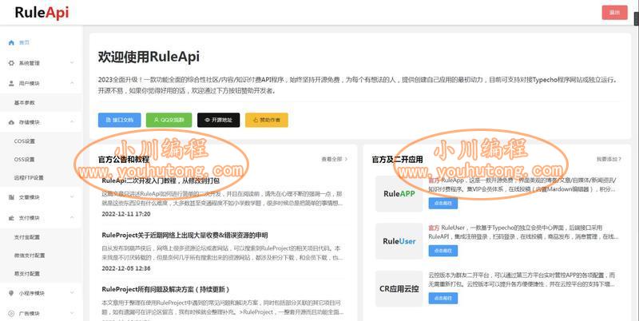
Task: Expand the 系统管理 menu chevron
Action: [72, 63]
